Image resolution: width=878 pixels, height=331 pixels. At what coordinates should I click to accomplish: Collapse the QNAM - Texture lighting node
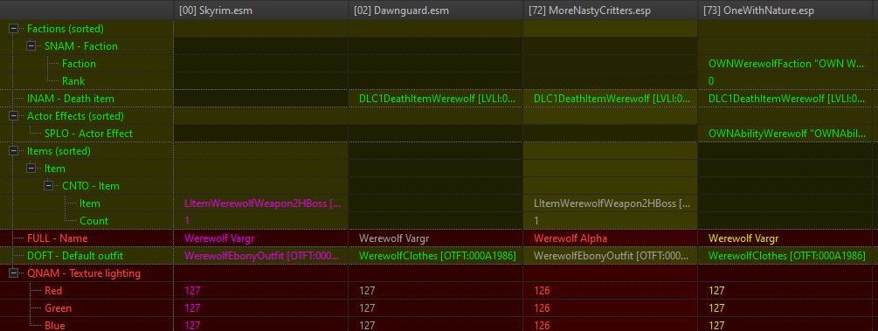pyautogui.click(x=14, y=273)
